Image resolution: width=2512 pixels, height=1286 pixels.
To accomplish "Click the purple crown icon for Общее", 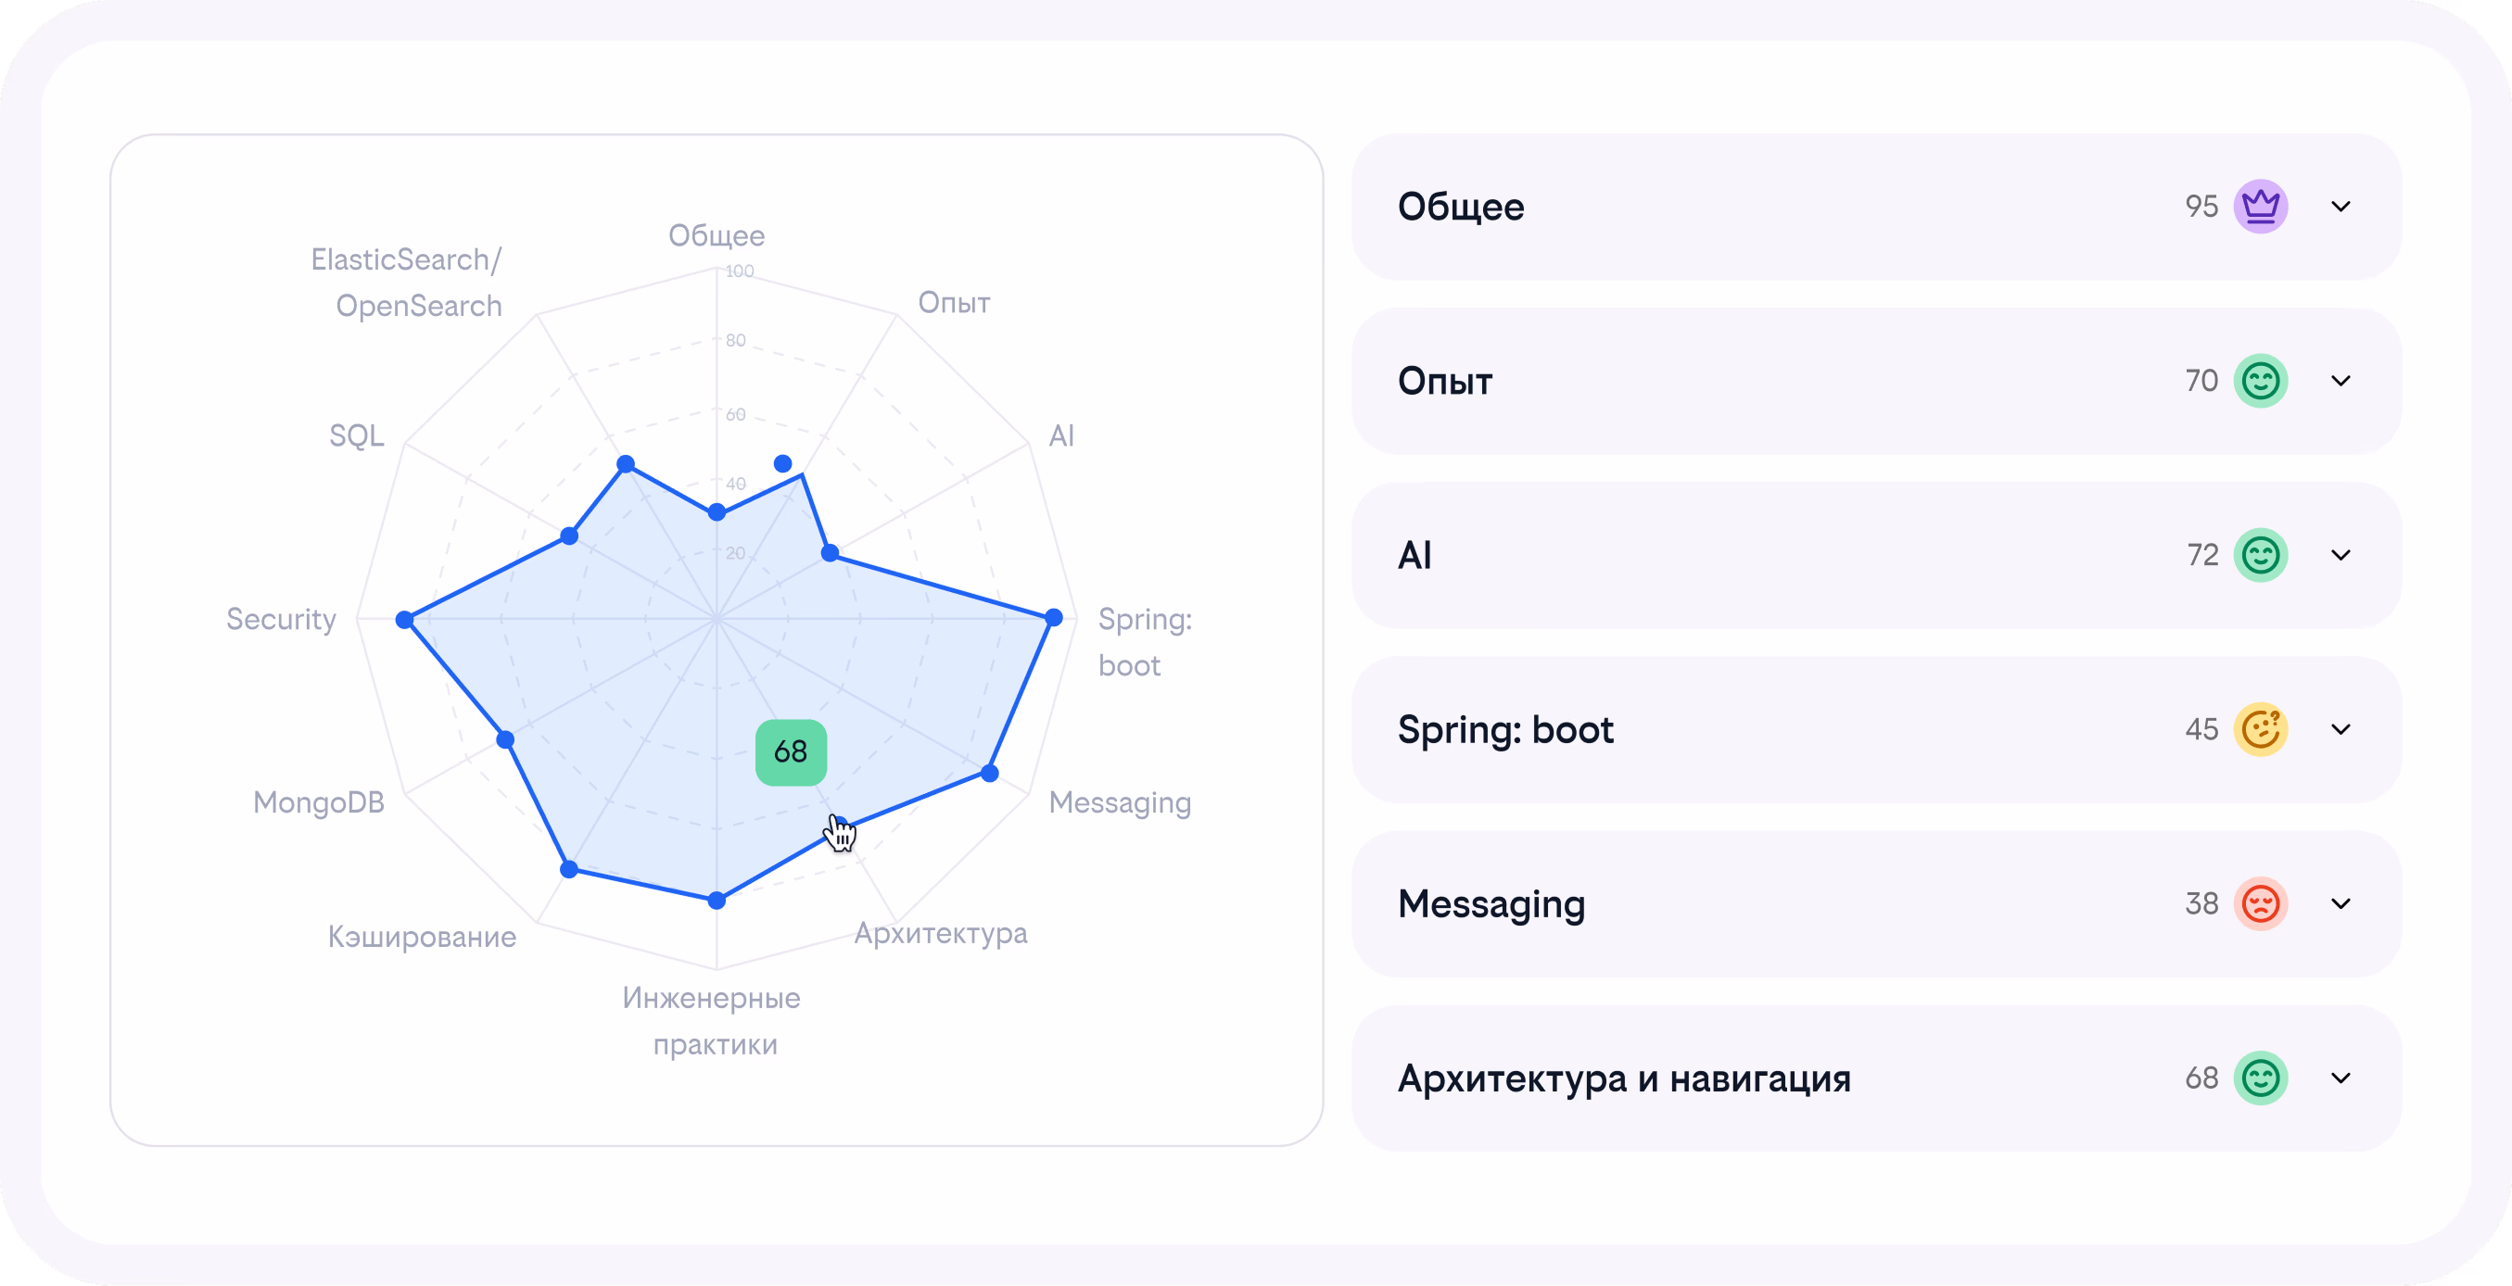I will (x=2261, y=207).
